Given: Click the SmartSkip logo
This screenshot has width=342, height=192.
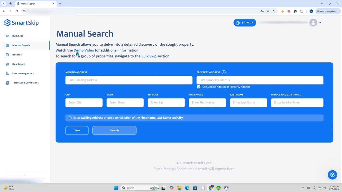Looking at the screenshot, I should [21, 23].
